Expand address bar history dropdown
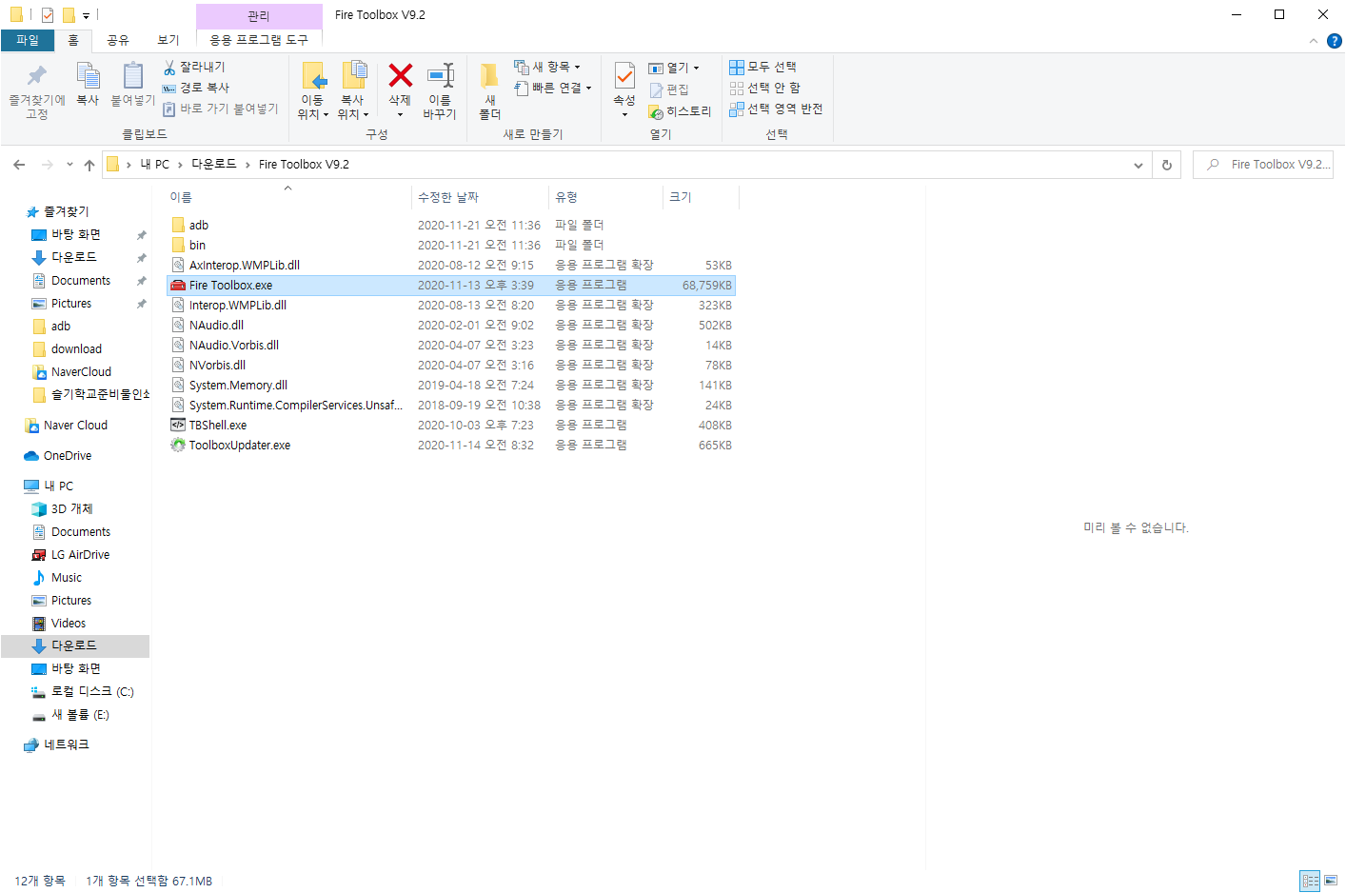Screen dimensions: 1346x893 pos(1138,165)
